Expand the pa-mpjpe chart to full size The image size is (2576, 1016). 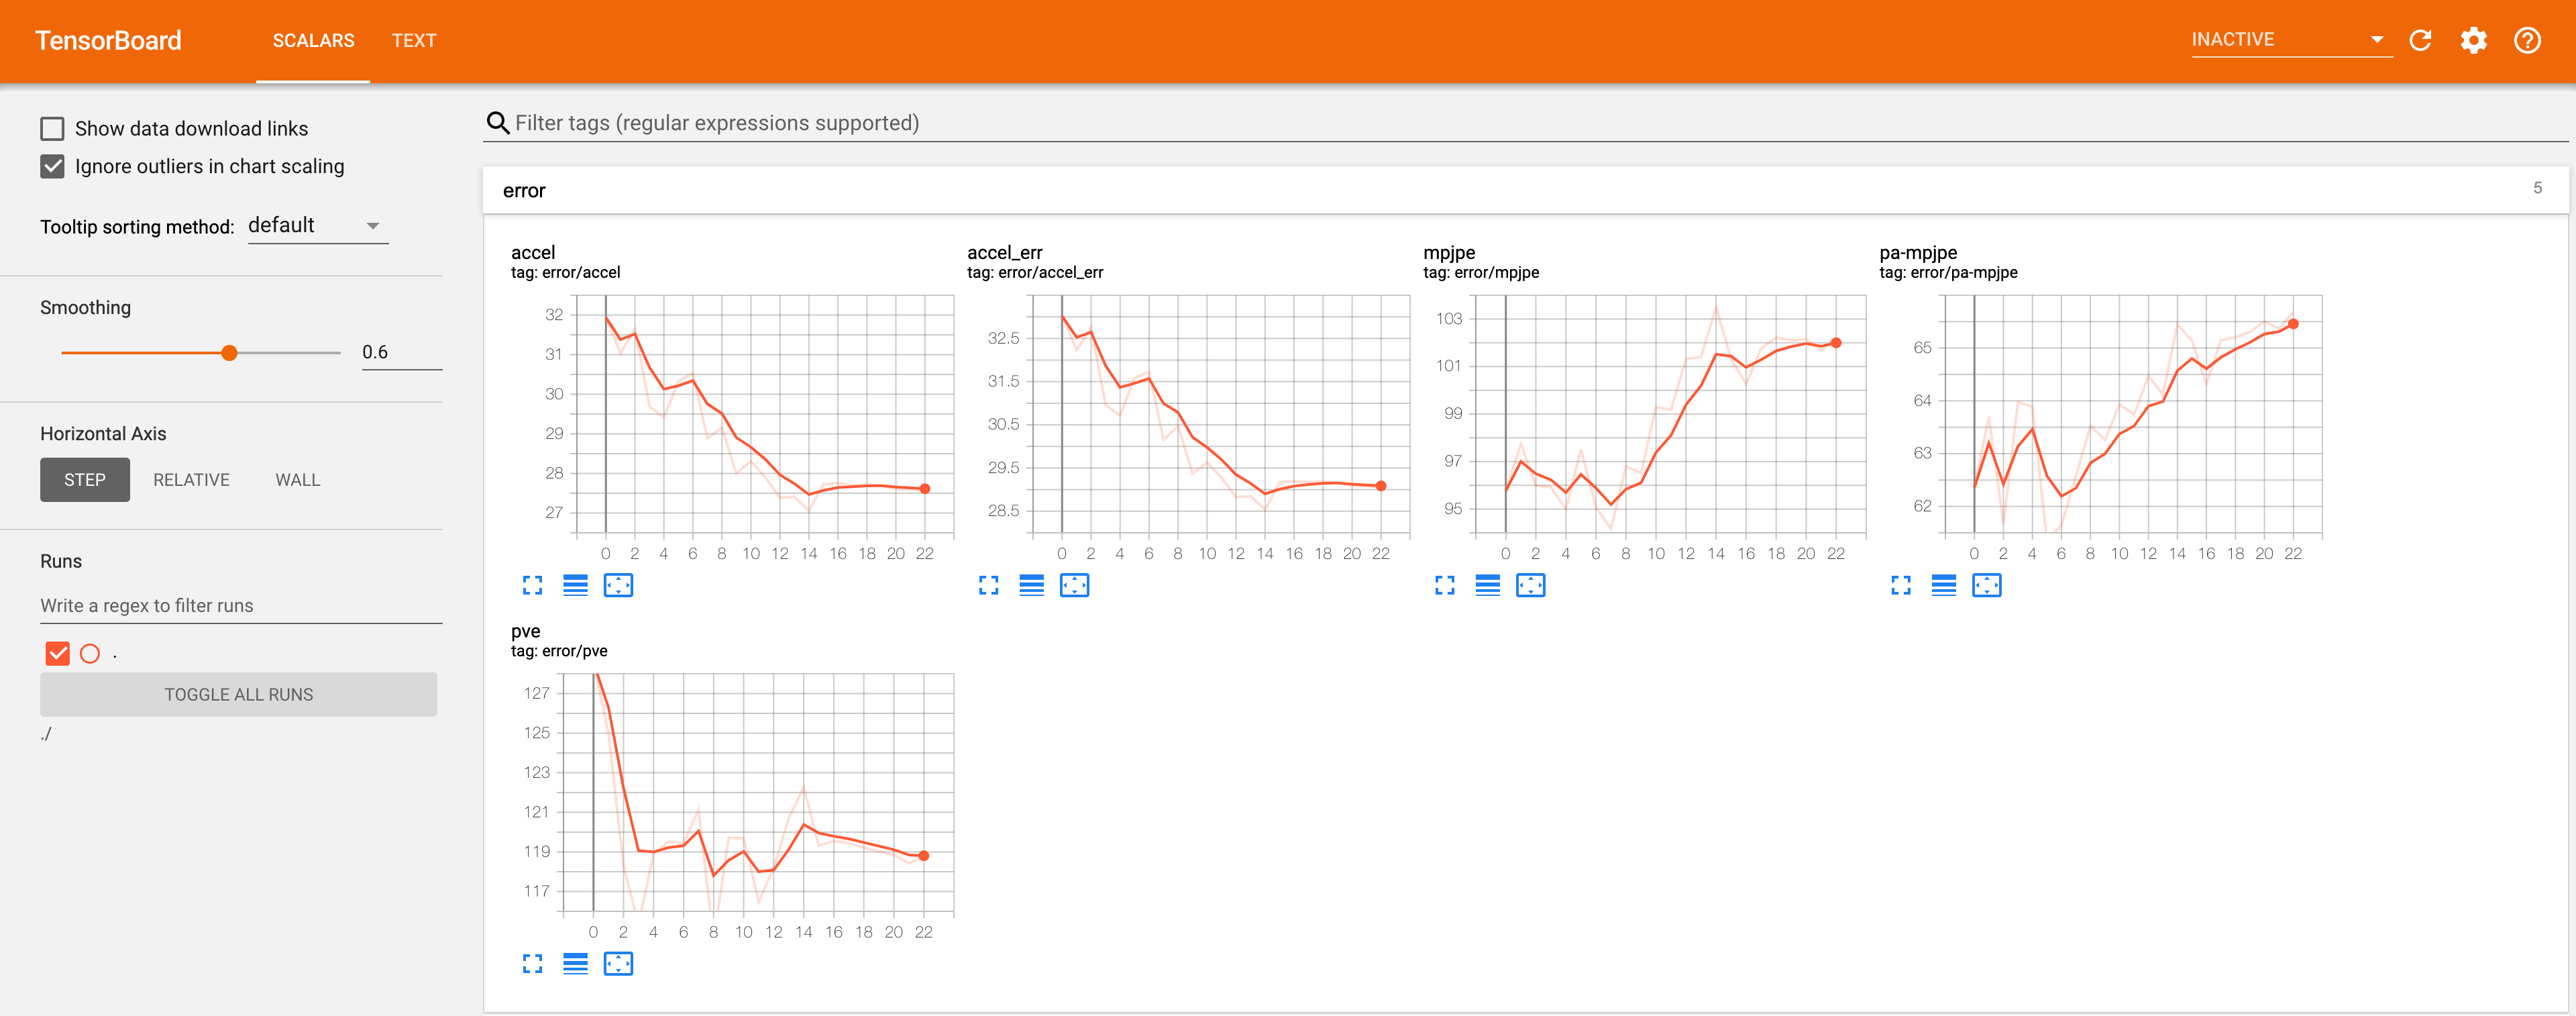(1900, 585)
